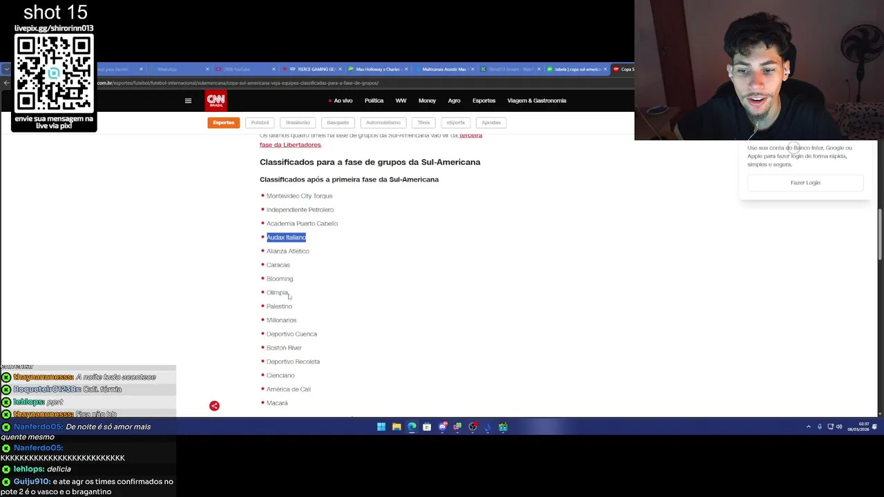Open the Agro section
Screen dimensions: 884x497
[454, 101]
